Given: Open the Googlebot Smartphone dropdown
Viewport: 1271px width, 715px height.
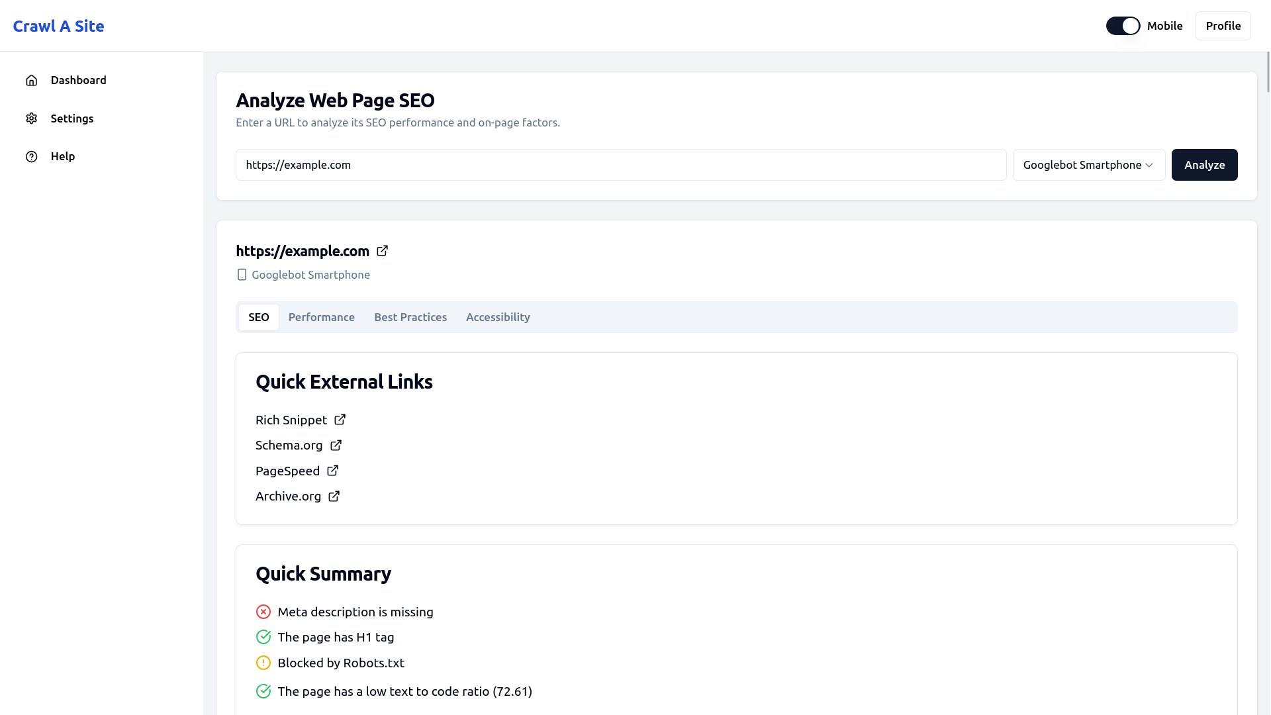Looking at the screenshot, I should pos(1088,165).
